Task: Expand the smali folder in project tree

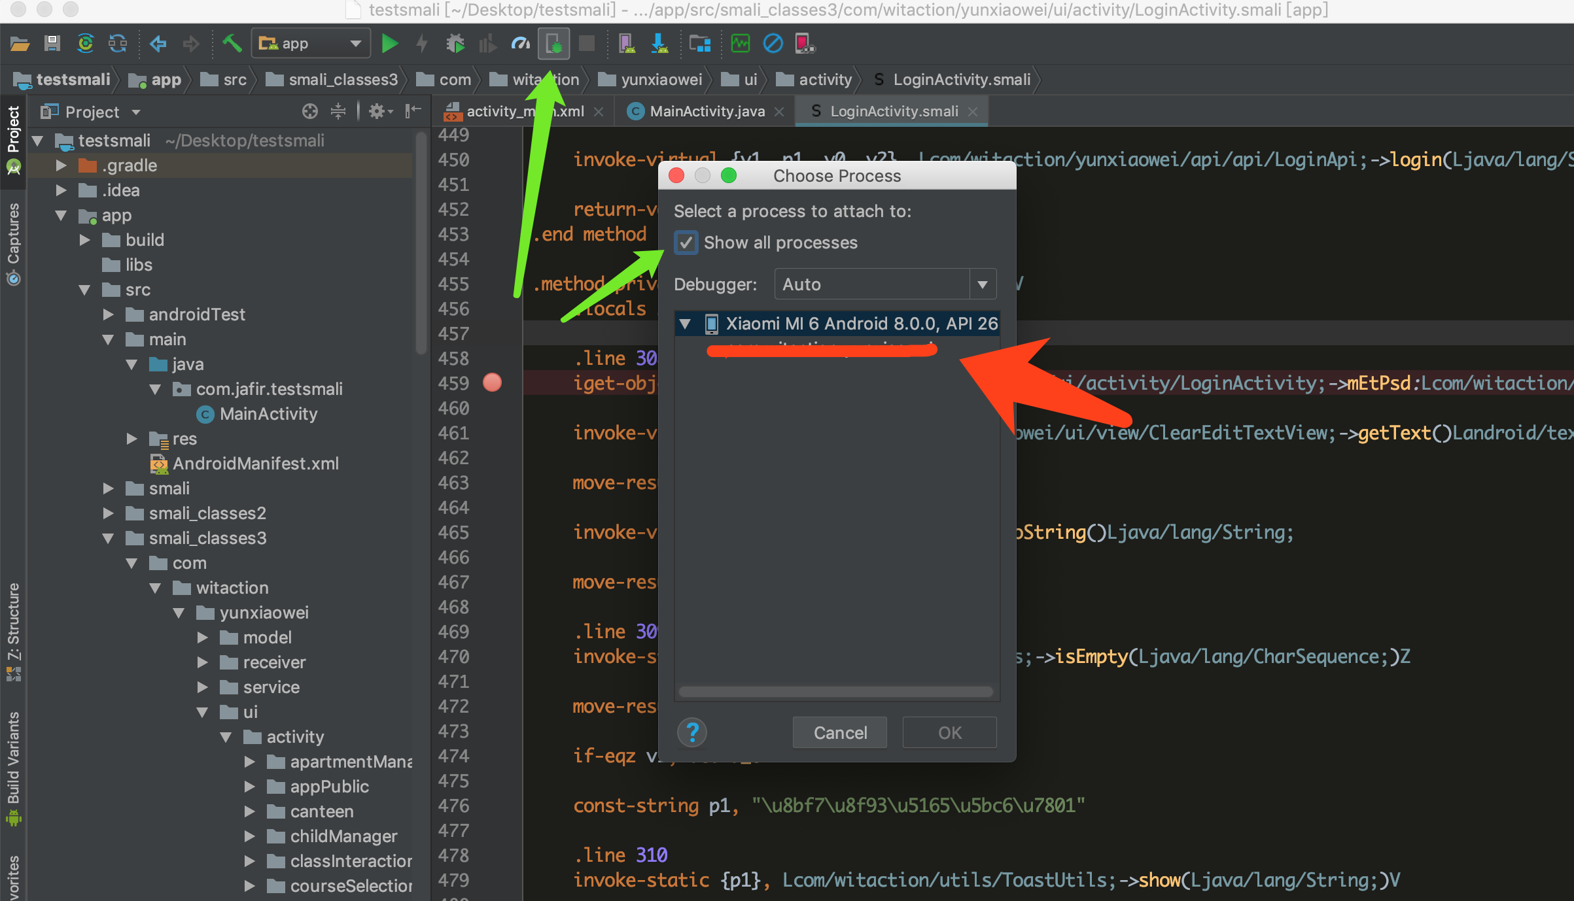Action: tap(109, 488)
